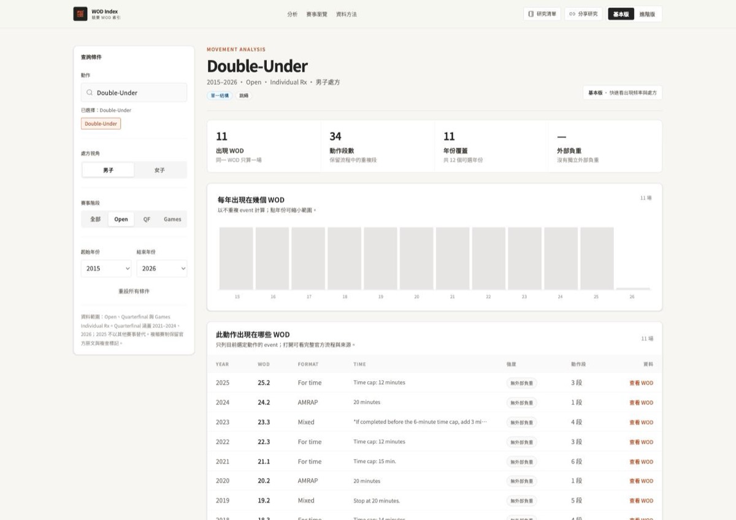This screenshot has width=736, height=520.
Task: Click AMRAP format in 2020 row
Action: 308,481
